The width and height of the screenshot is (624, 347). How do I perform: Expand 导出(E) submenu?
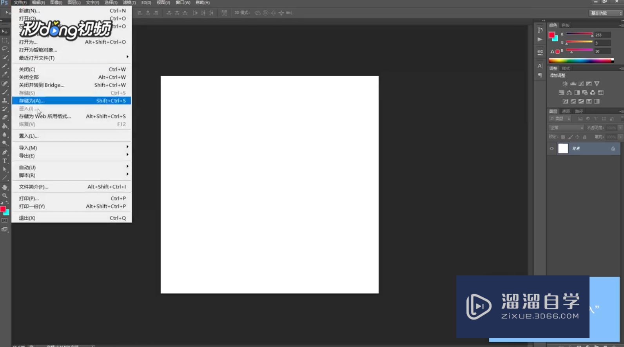(x=71, y=155)
